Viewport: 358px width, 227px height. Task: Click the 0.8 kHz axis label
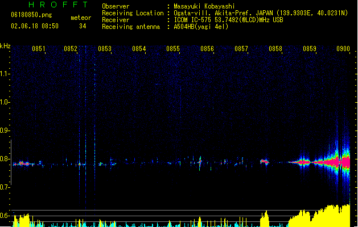tap(5, 159)
